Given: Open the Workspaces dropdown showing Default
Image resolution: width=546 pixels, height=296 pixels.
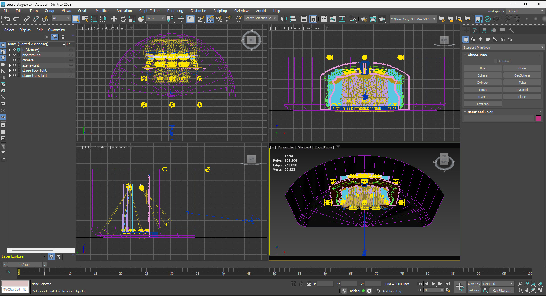Looking at the screenshot, I should [x=525, y=11].
